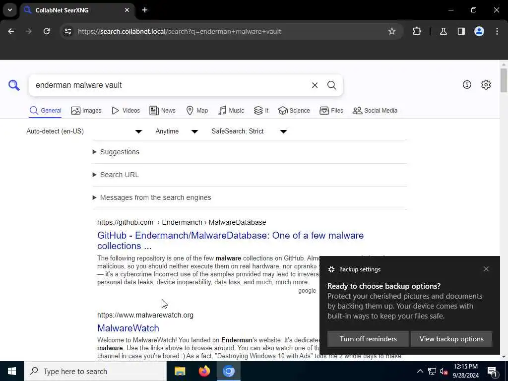508x381 pixels.
Task: Switch to the Videos category tab
Action: tap(126, 111)
